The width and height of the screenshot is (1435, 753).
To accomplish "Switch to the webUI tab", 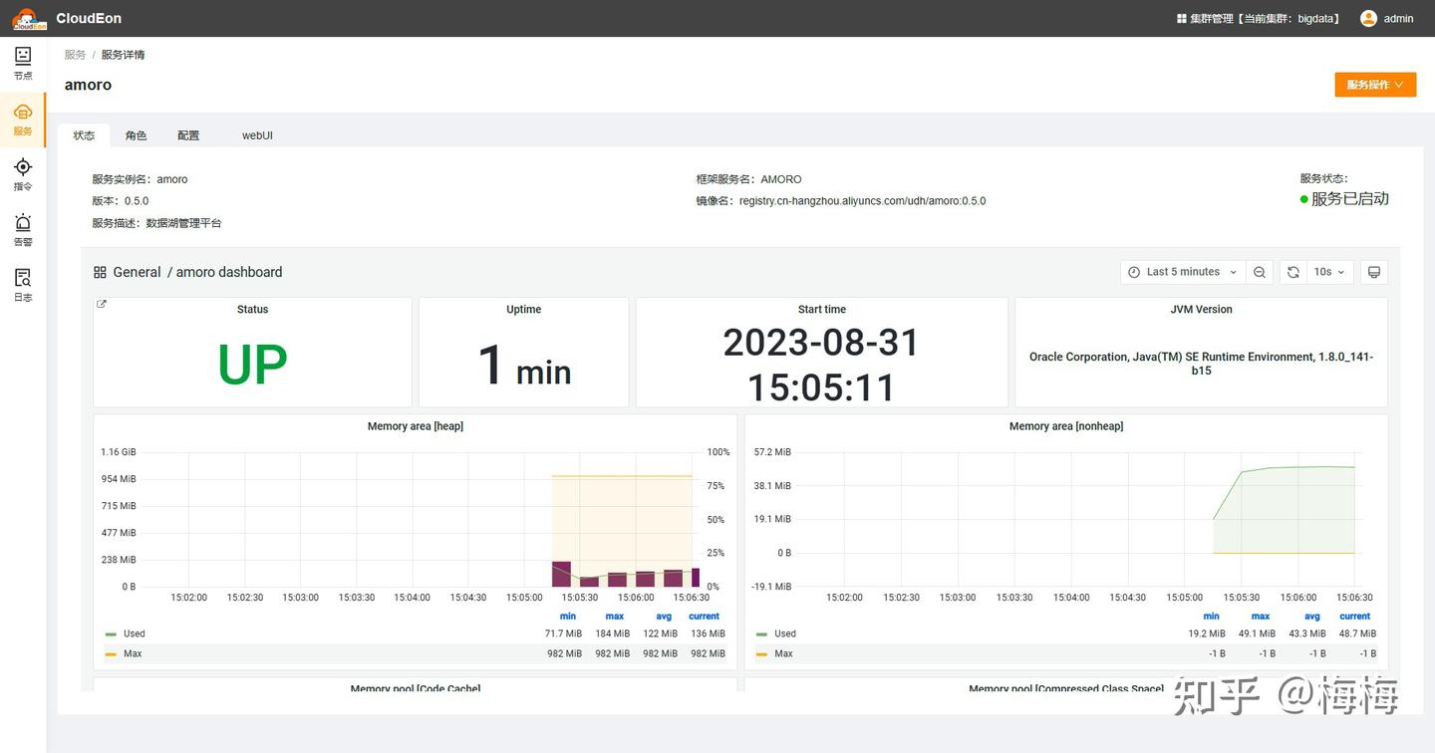I will 257,134.
